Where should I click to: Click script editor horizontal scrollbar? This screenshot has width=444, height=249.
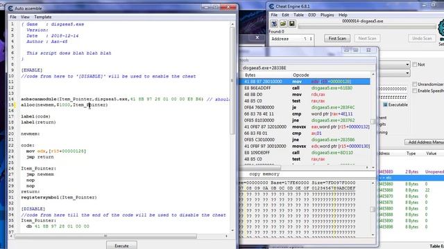(105, 236)
